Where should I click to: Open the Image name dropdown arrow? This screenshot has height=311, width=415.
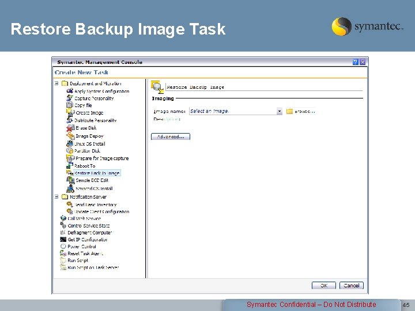[279, 111]
